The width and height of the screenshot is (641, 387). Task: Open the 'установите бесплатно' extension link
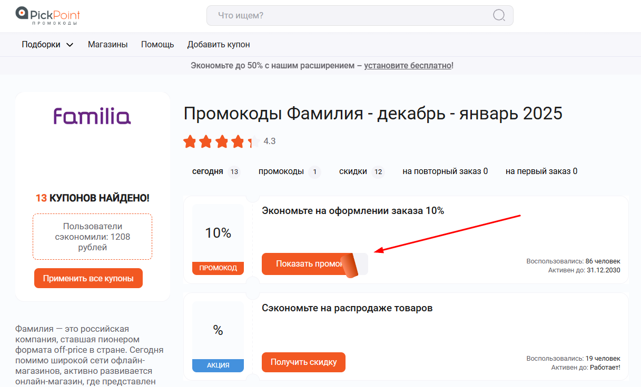tap(407, 65)
